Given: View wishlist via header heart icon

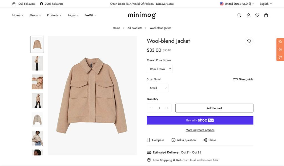Looking at the screenshot, I should point(257,15).
